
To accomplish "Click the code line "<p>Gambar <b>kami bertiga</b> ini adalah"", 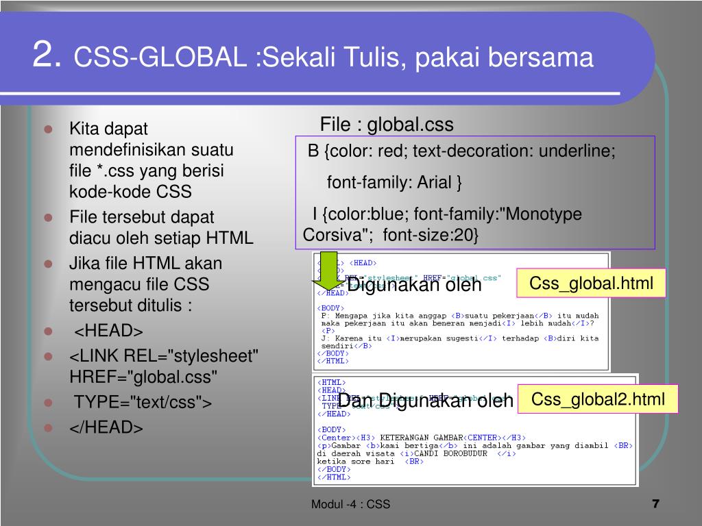I will (474, 445).
